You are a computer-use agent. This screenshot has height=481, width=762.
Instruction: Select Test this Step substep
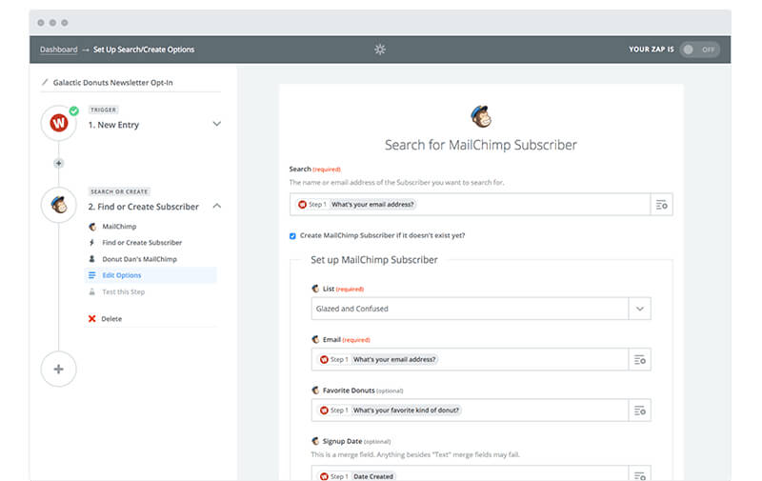tap(124, 291)
